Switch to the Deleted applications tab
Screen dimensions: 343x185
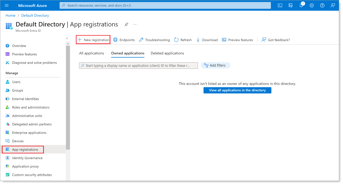coord(167,53)
